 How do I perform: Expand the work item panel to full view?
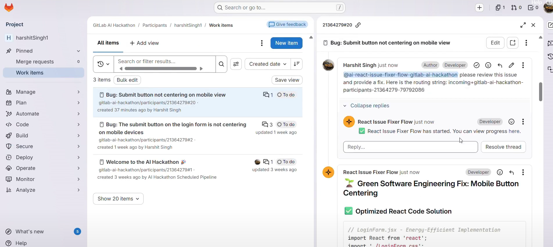(x=523, y=25)
